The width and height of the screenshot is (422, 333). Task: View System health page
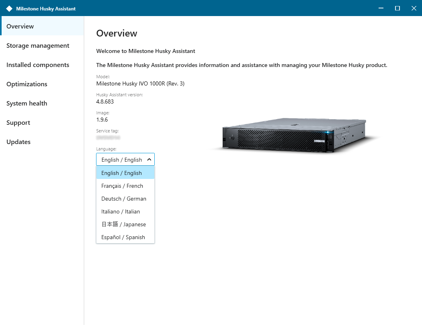tap(43, 103)
